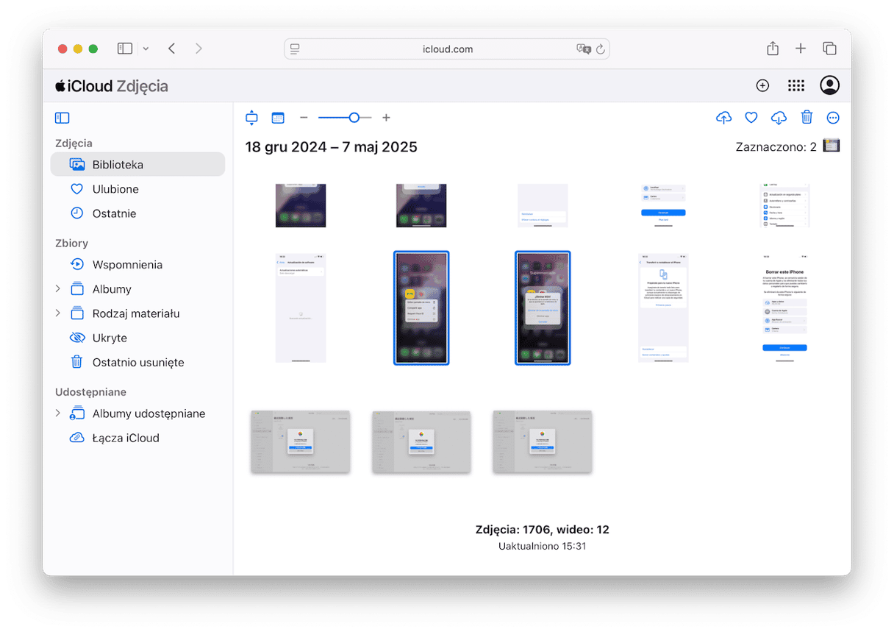Mark selection as favorite with heart icon
Image resolution: width=894 pixels, height=632 pixels.
[x=751, y=118]
